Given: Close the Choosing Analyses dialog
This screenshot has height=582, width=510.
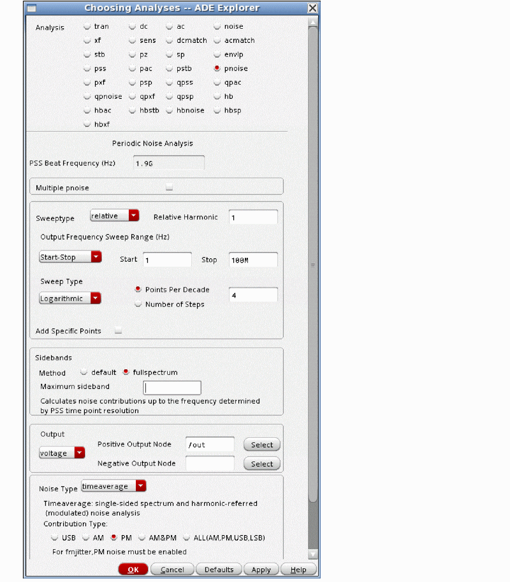Looking at the screenshot, I should point(313,8).
